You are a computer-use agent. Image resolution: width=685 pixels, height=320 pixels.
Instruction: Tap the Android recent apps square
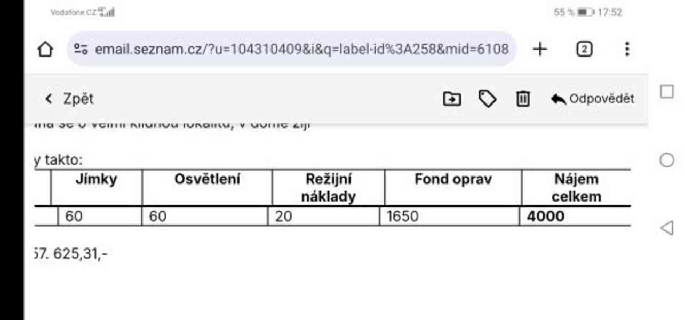[x=667, y=92]
